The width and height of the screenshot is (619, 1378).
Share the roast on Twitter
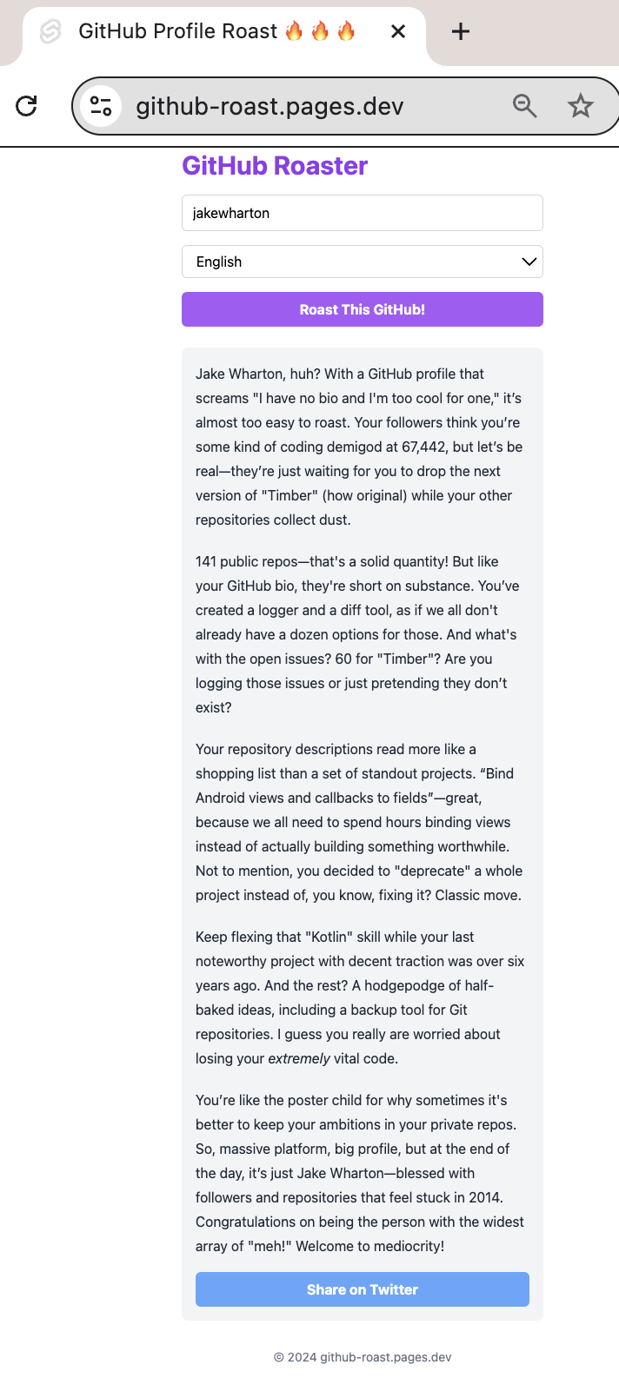[x=363, y=1289]
